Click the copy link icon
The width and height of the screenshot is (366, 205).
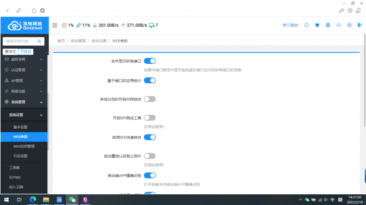[19, 10]
